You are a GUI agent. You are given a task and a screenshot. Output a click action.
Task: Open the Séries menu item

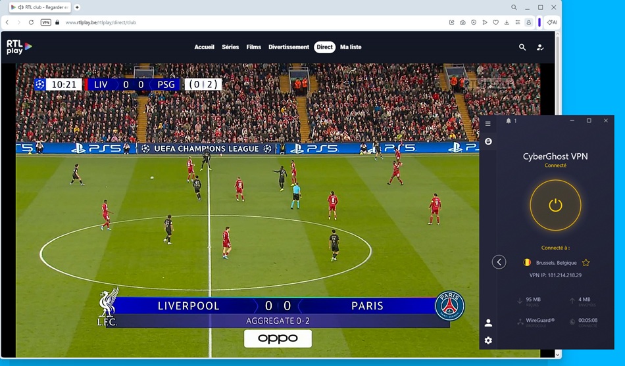point(230,47)
